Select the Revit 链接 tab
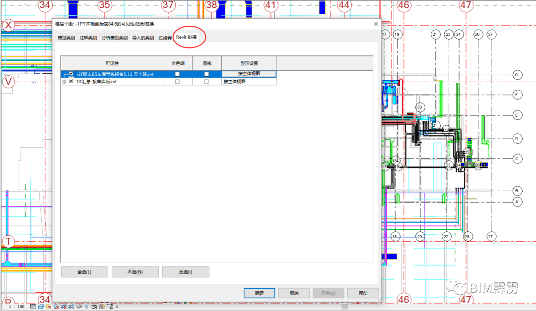Viewport: 536px width, 311px height. click(187, 37)
